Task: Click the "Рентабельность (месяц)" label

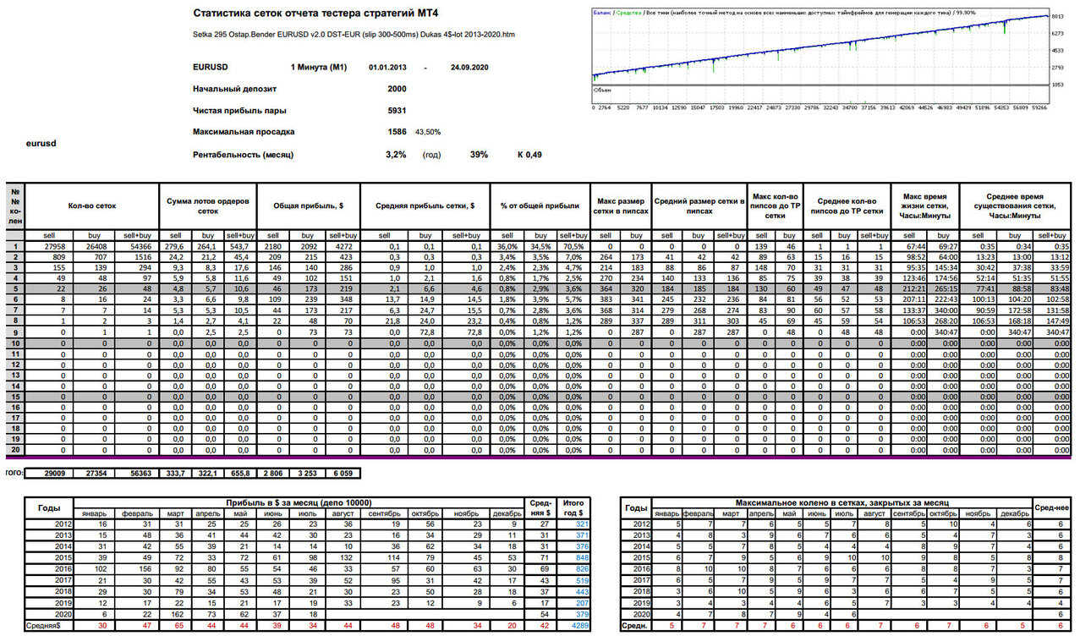Action: pyautogui.click(x=244, y=155)
